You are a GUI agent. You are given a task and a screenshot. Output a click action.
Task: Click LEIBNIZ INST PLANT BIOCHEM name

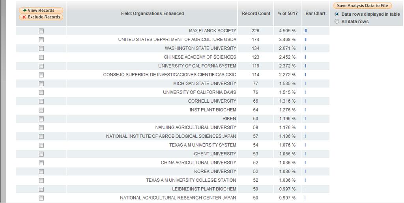click(x=204, y=189)
